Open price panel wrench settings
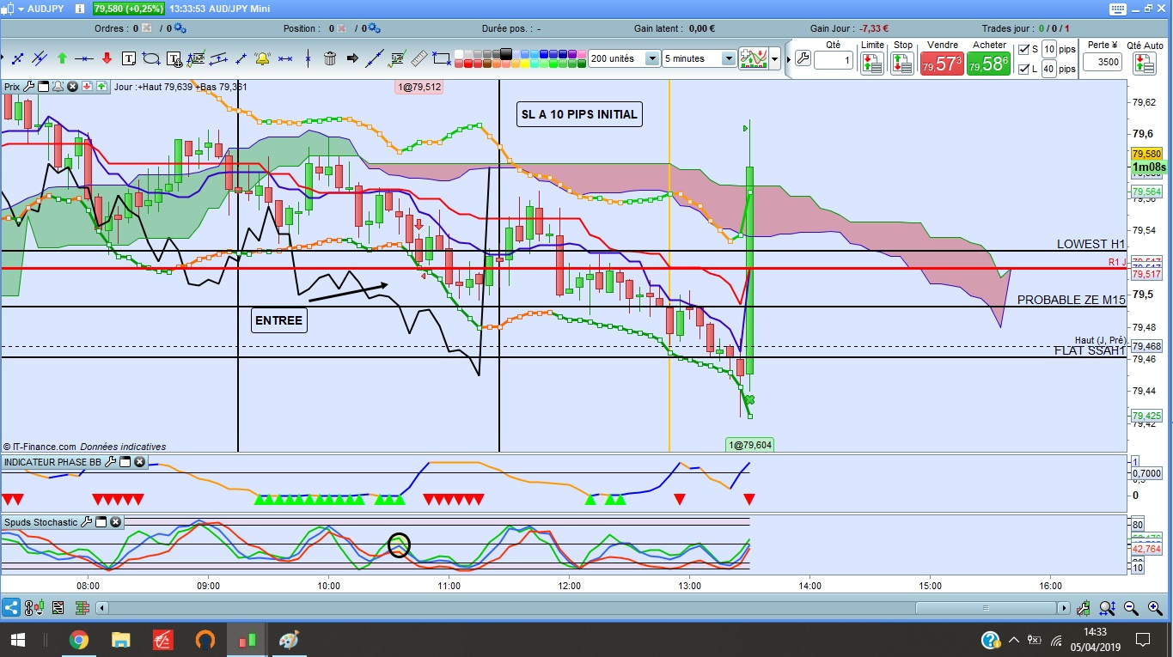1173x657 pixels. (x=28, y=86)
